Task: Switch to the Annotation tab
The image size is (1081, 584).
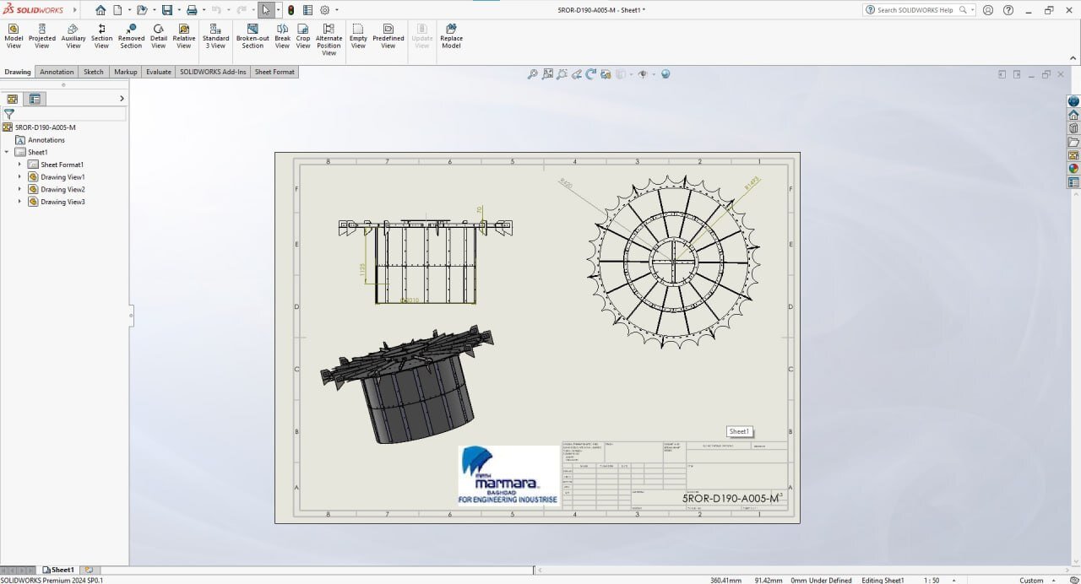Action: (57, 72)
